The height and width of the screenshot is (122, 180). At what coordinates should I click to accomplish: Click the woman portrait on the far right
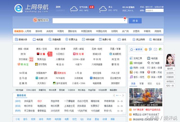click(x=170, y=60)
